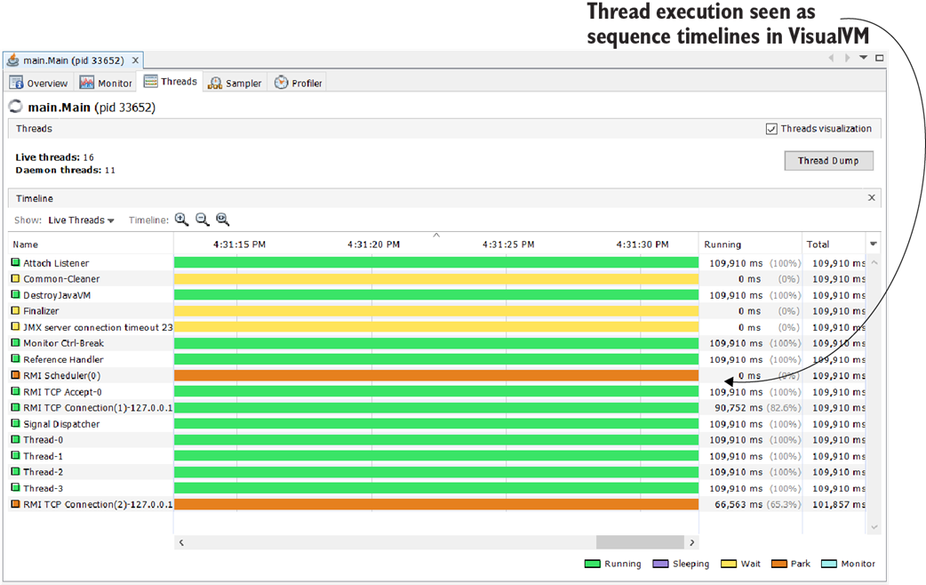Sort by the Running column header
Viewport: 926px width, 585px height.
(722, 244)
